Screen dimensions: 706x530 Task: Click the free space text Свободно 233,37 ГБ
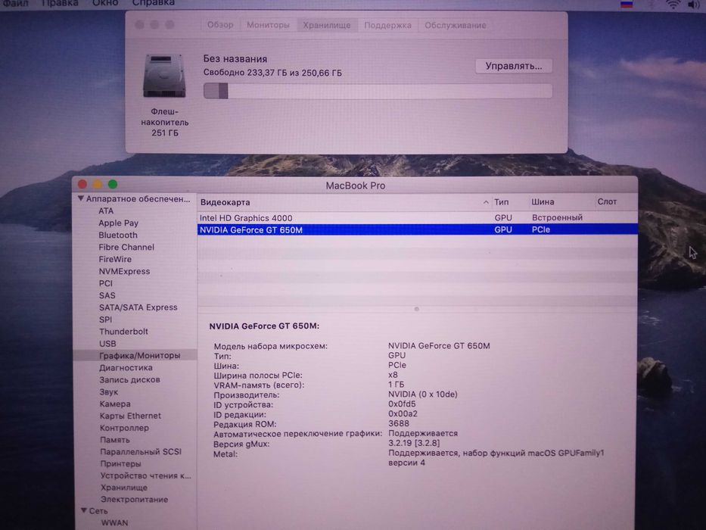[x=245, y=73]
